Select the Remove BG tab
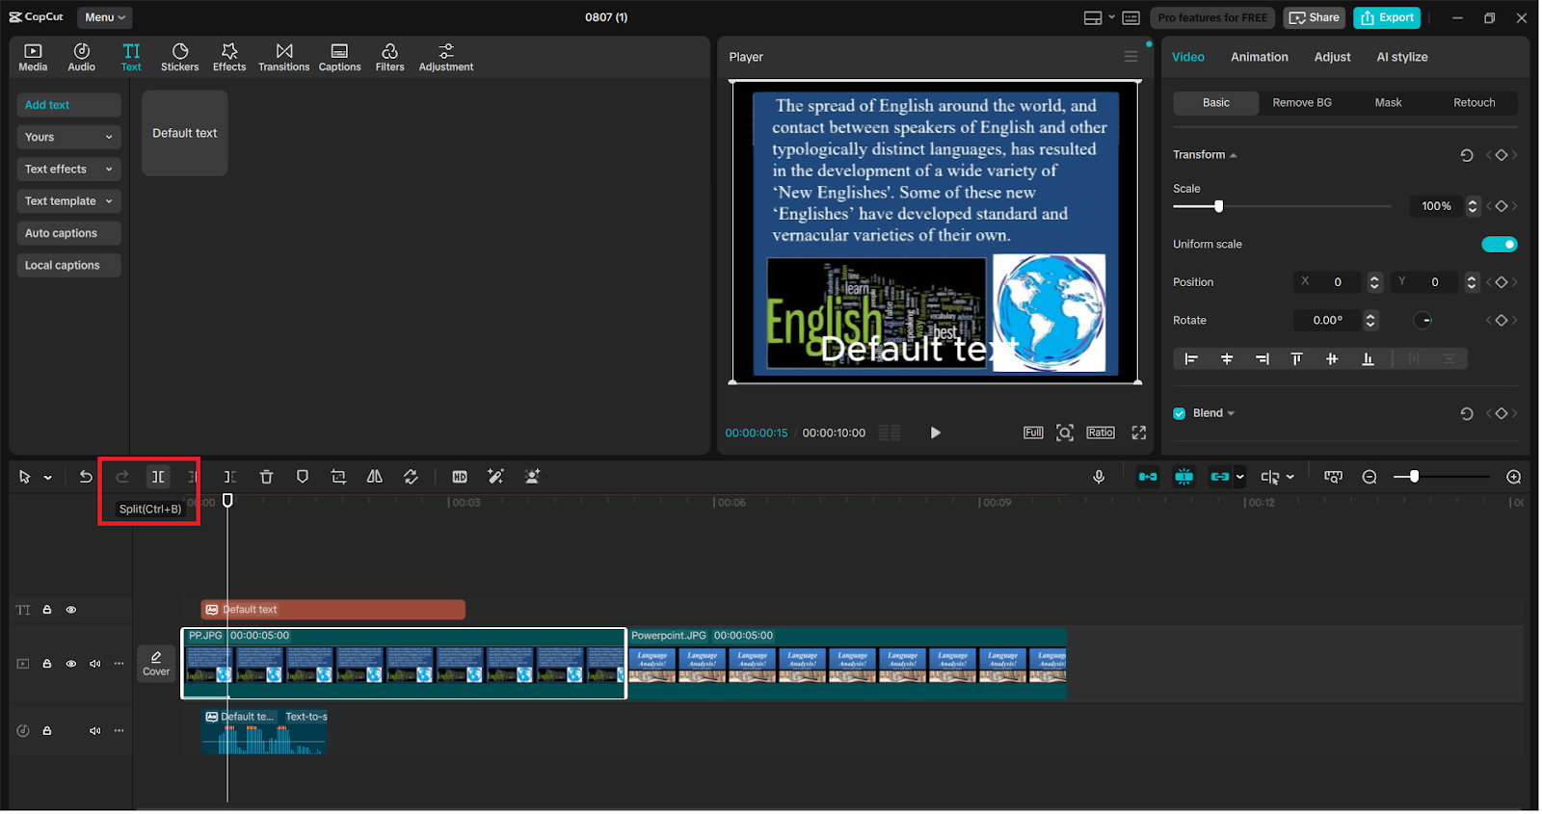The image size is (1542, 814). (1302, 103)
